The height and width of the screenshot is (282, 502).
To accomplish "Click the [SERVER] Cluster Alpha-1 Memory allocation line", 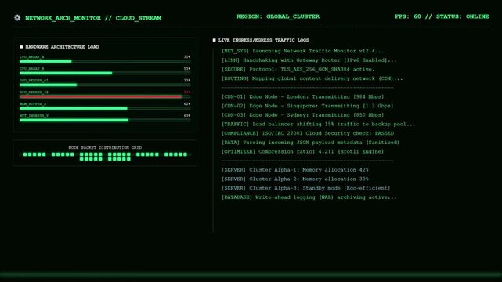I will [x=295, y=170].
